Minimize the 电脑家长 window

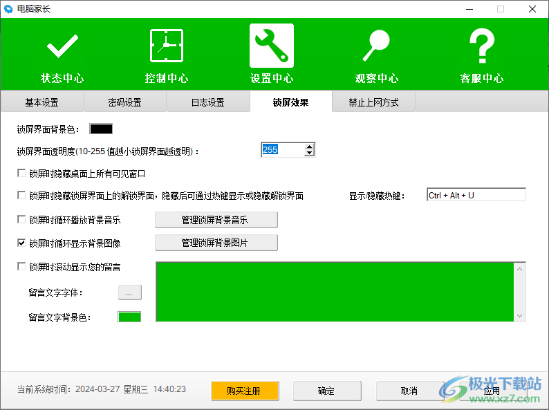pos(469,9)
